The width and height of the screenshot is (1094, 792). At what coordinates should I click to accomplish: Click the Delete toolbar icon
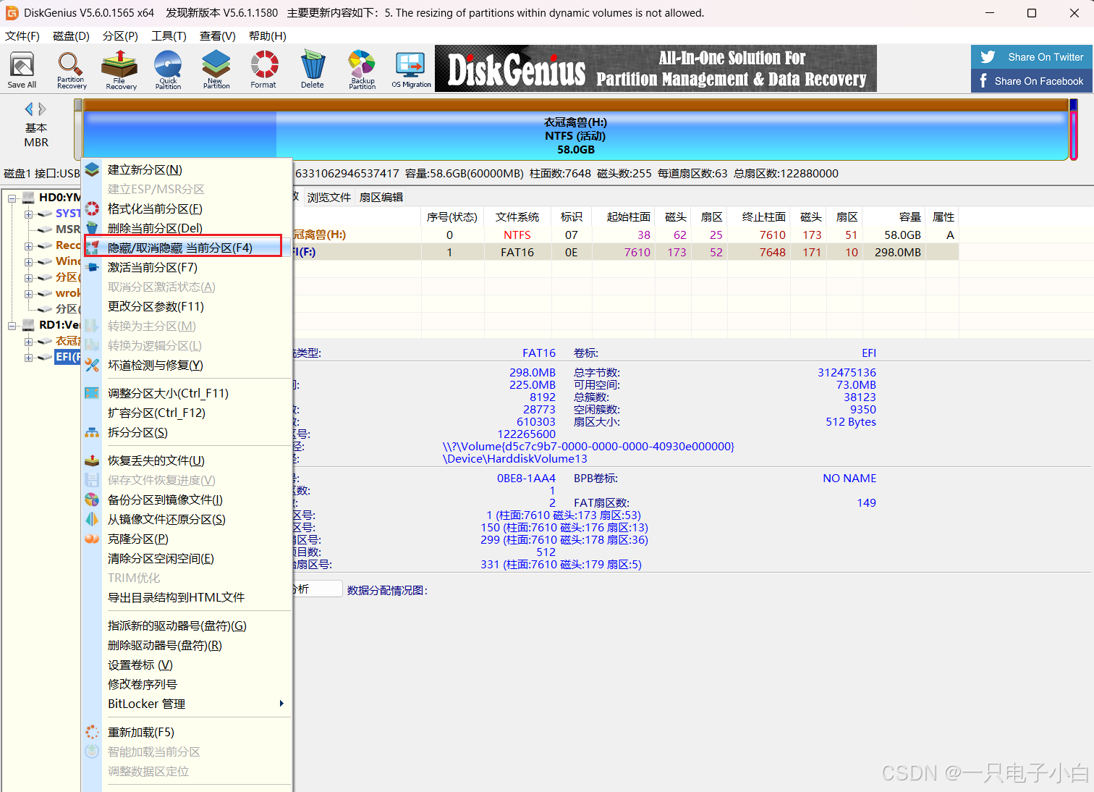pyautogui.click(x=313, y=70)
